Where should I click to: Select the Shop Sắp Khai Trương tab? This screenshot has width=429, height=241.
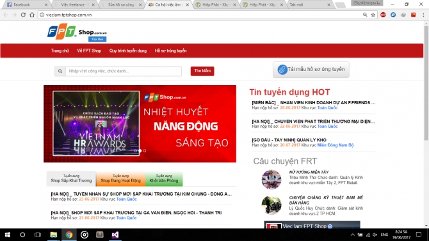click(x=71, y=179)
